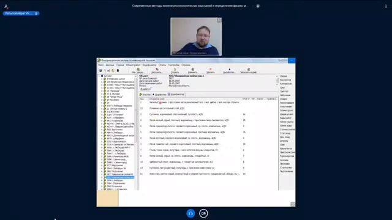Viewport: 392px width, 220px height.
Task: Open the Объект работ menu
Action: (134, 65)
